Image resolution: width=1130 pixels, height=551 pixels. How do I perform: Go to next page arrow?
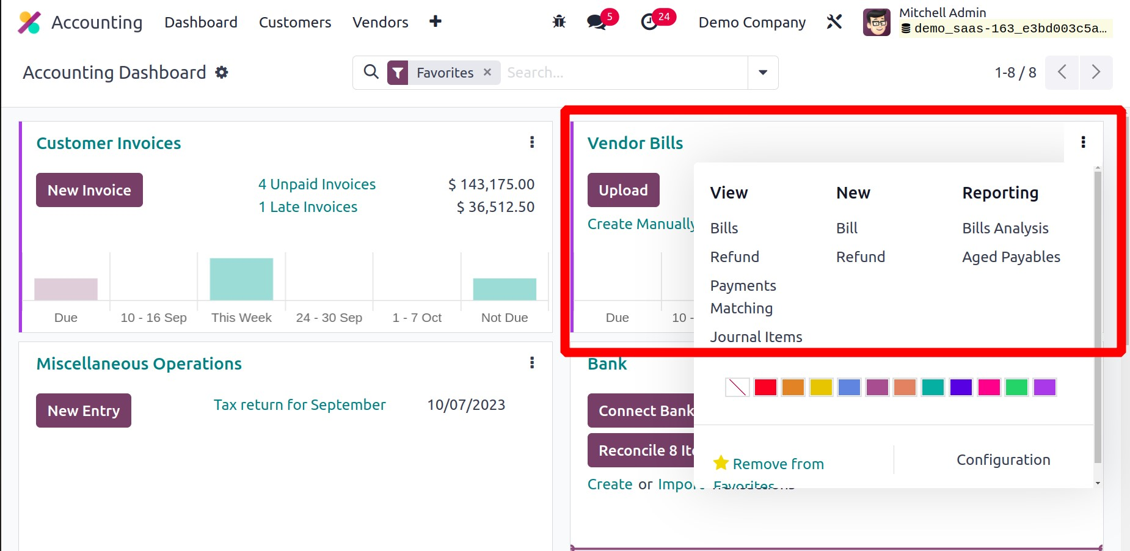1096,73
